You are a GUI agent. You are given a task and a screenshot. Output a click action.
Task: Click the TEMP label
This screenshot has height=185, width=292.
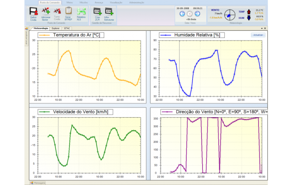[x=242, y=12]
